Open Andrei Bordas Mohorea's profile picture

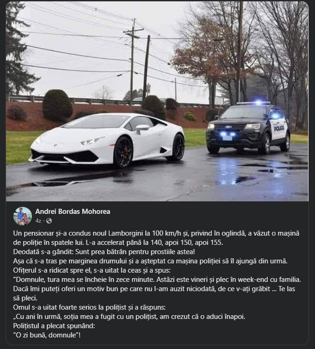click(x=23, y=216)
